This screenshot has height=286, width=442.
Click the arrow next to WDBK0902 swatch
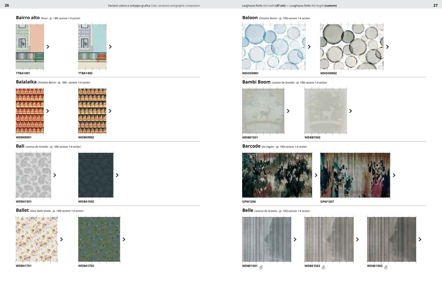pos(110,111)
